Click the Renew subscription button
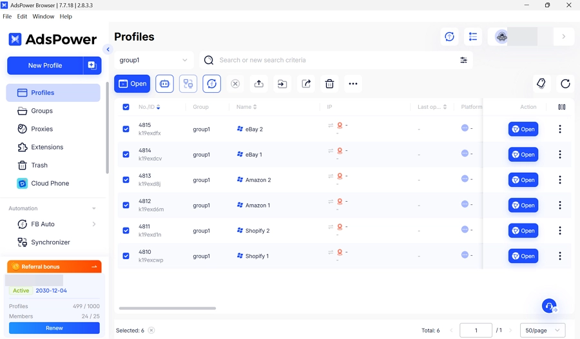Viewport: 580px width, 339px height. [54, 328]
